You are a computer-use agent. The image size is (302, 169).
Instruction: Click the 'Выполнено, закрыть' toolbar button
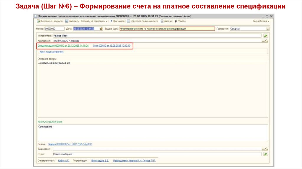(50, 21)
